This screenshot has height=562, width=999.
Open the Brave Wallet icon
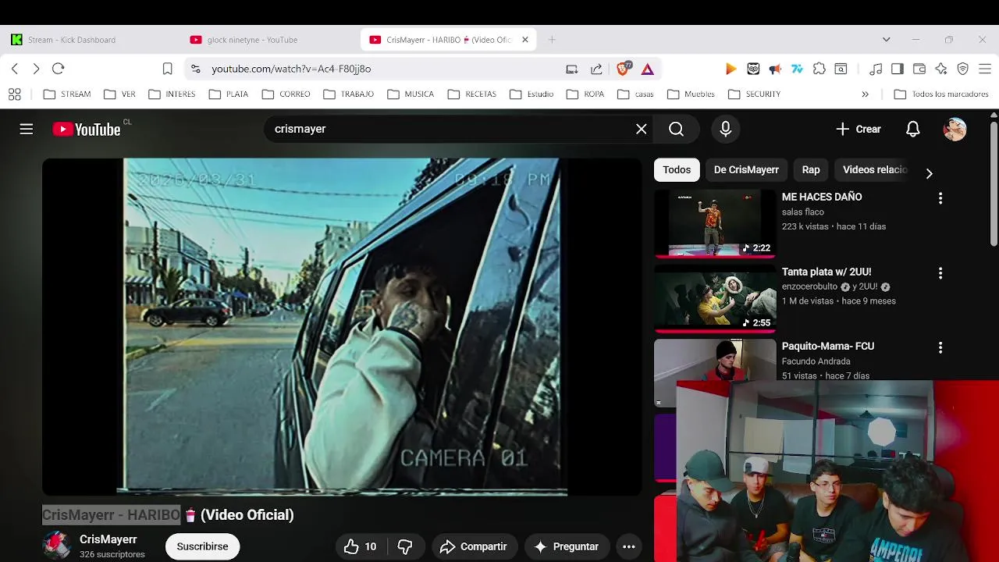pyautogui.click(x=919, y=69)
